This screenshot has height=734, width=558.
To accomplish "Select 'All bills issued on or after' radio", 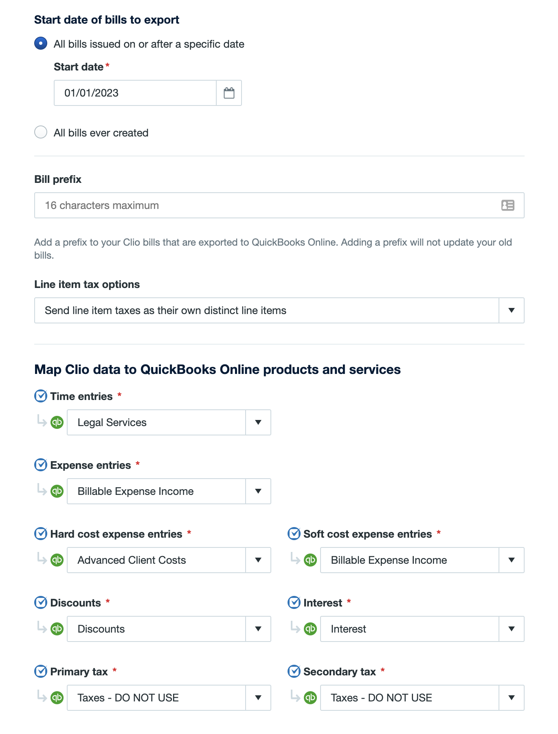I will pos(41,44).
